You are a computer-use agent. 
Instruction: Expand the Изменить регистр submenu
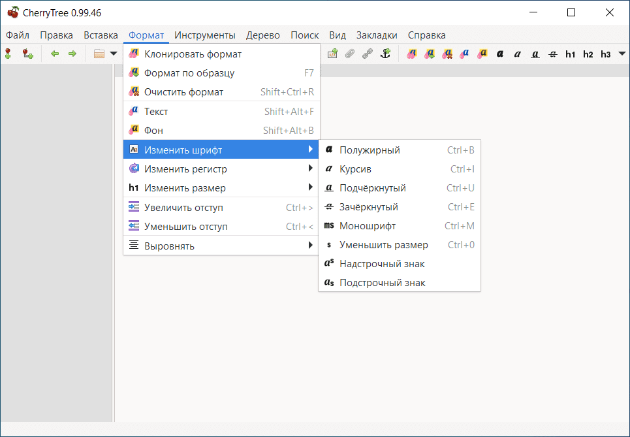(221, 169)
